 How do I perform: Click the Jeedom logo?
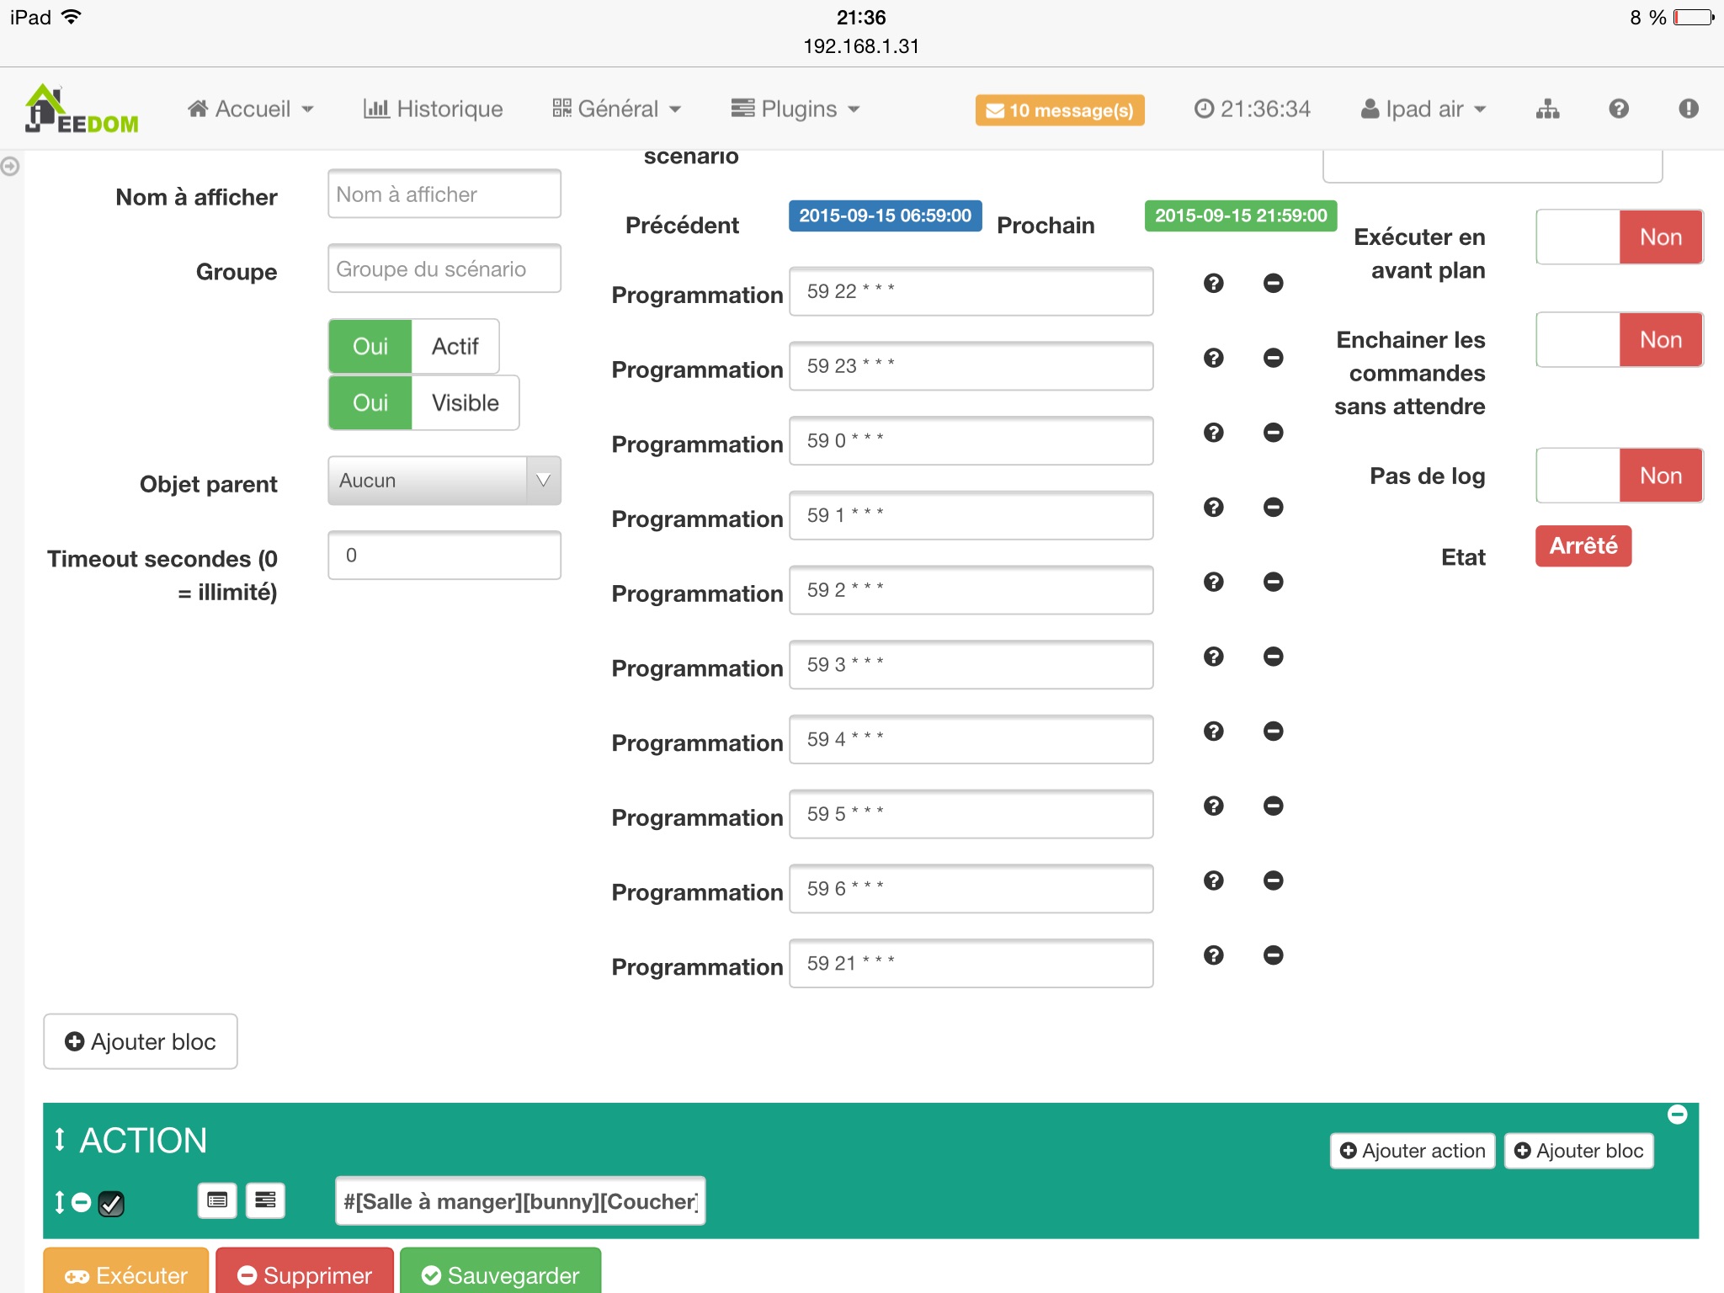coord(82,109)
